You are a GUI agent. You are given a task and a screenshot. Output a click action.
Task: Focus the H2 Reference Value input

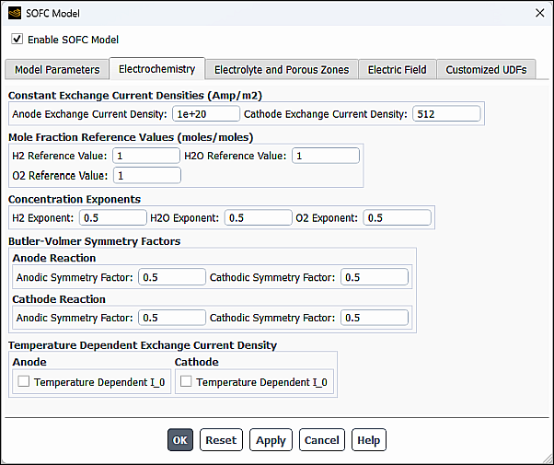pyautogui.click(x=145, y=156)
